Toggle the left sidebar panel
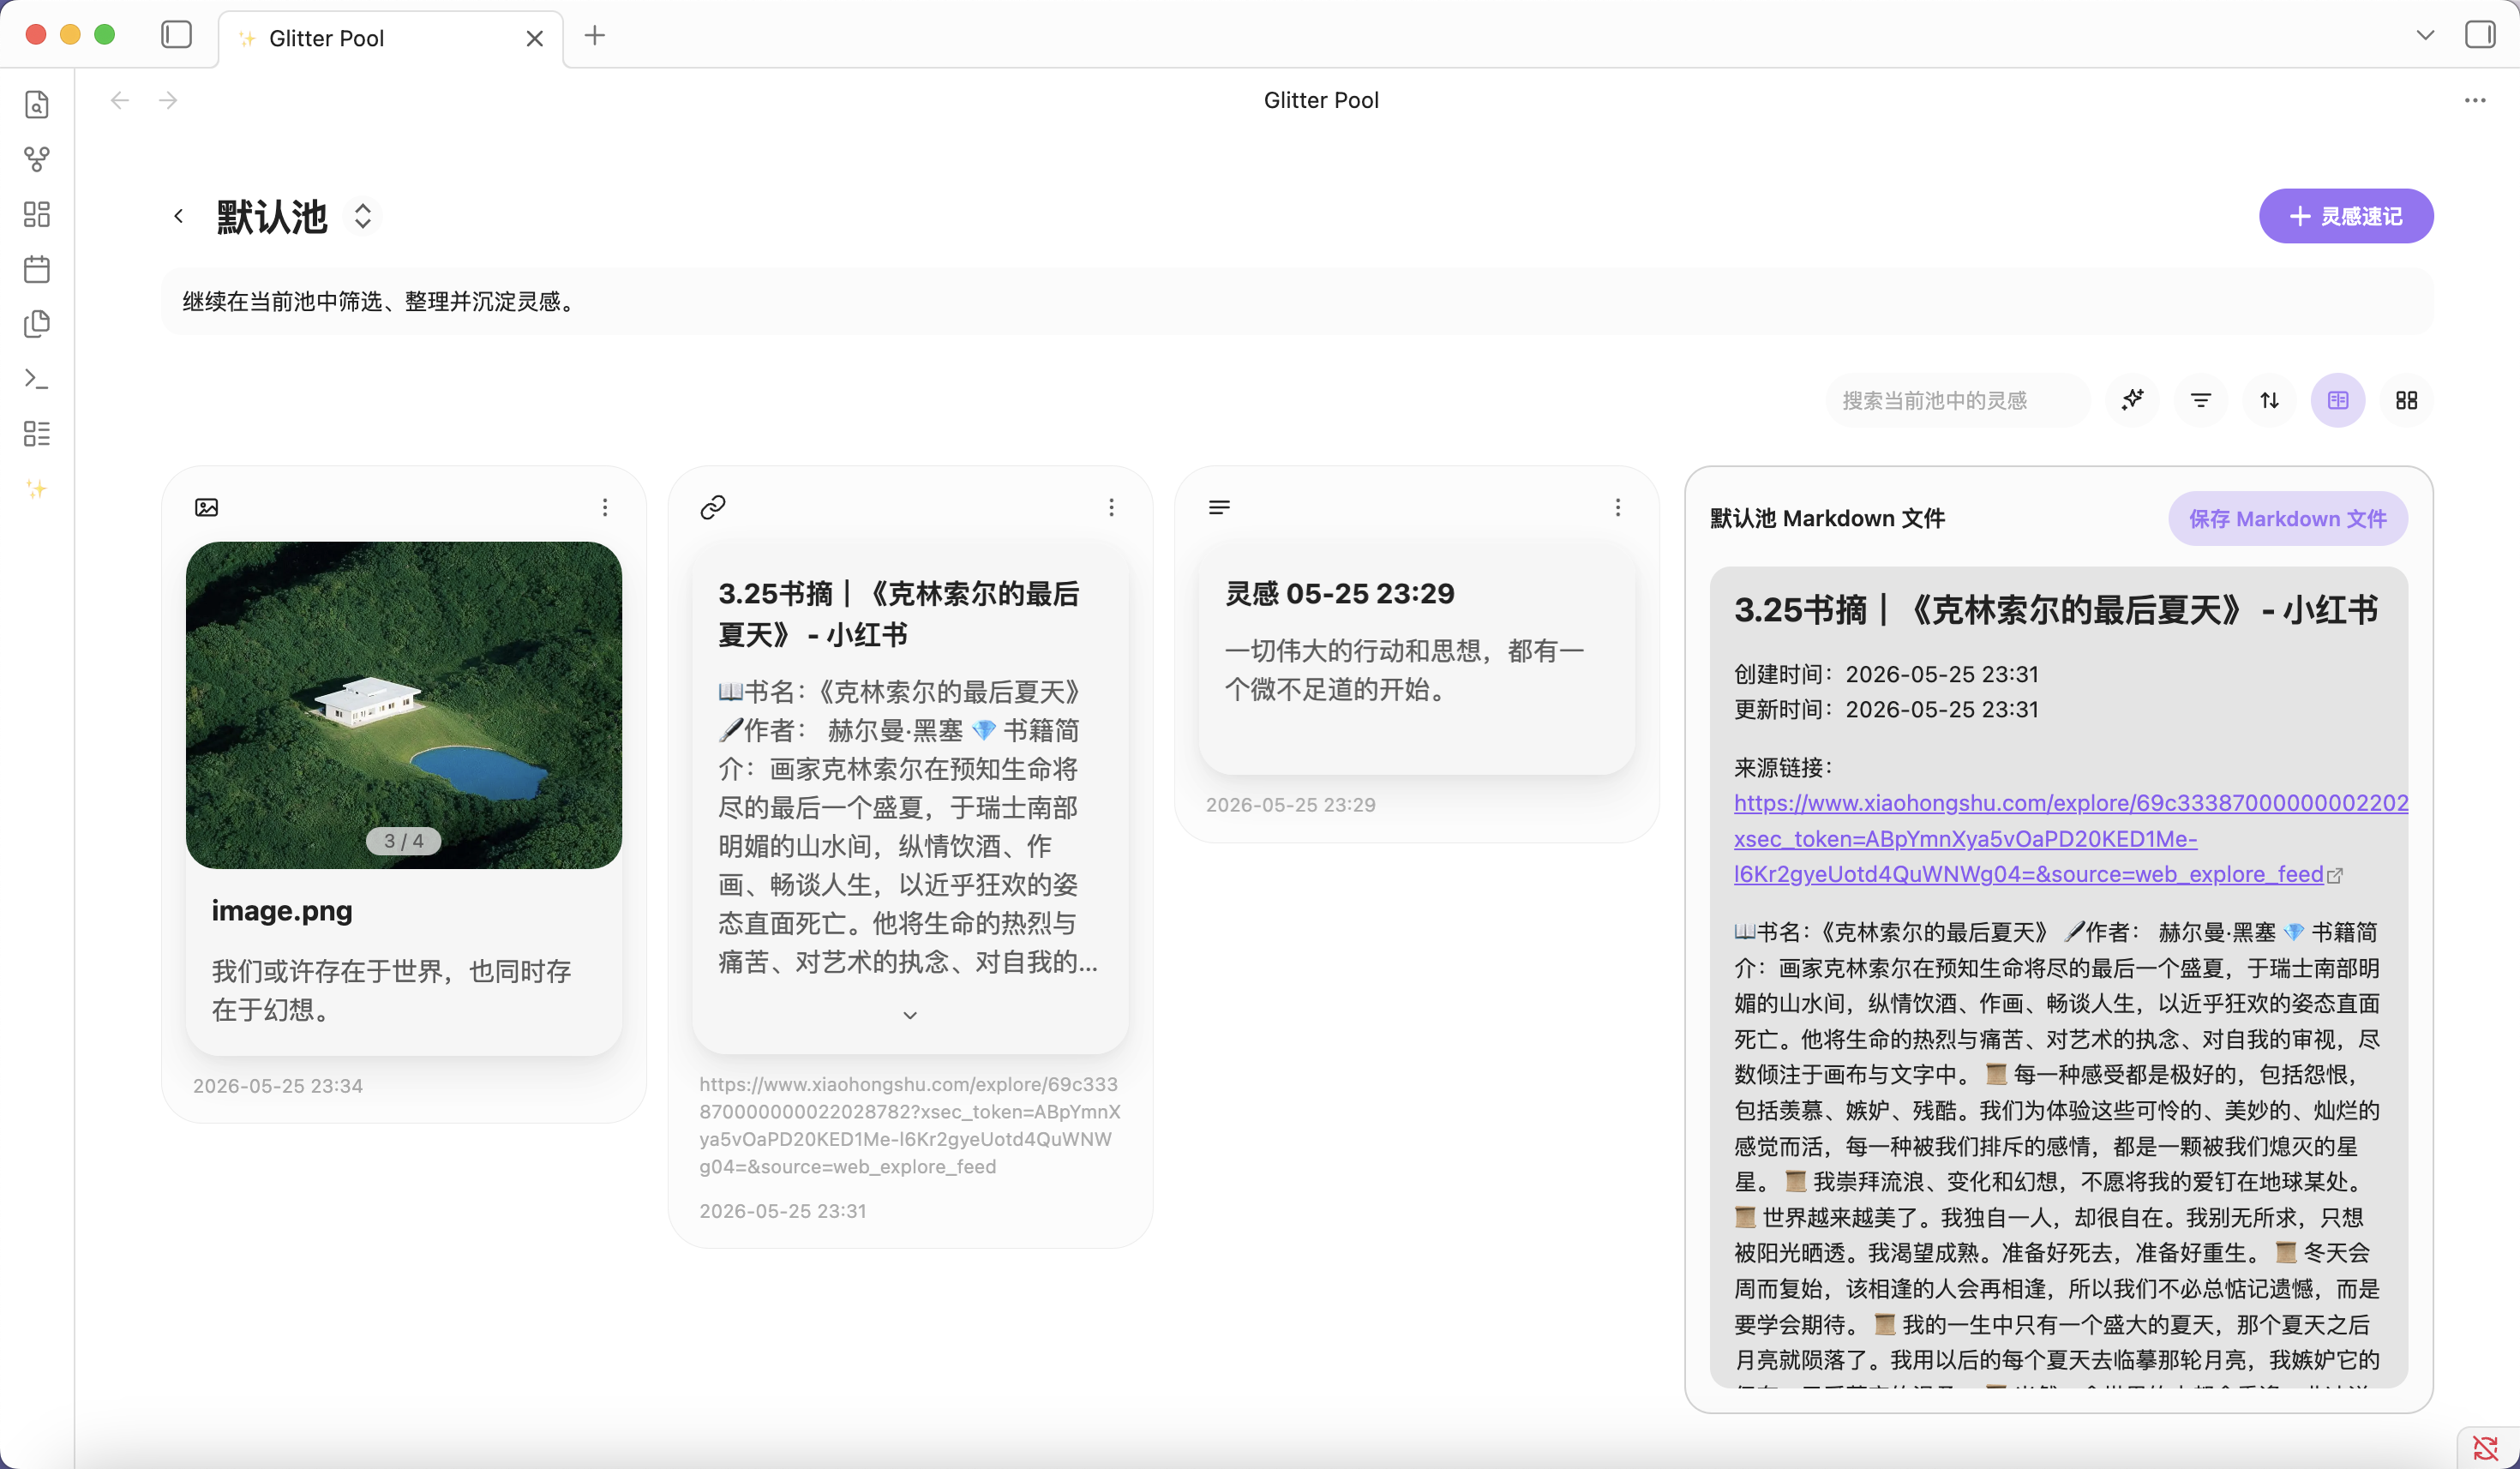The height and width of the screenshot is (1469, 2520). click(177, 35)
